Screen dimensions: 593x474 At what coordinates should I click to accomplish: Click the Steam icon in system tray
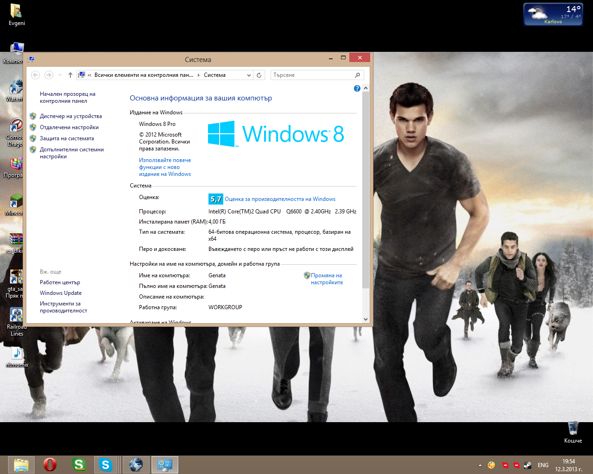coord(528,465)
